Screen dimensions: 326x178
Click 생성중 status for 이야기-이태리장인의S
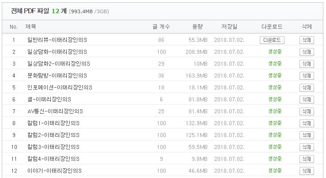[x=275, y=171]
